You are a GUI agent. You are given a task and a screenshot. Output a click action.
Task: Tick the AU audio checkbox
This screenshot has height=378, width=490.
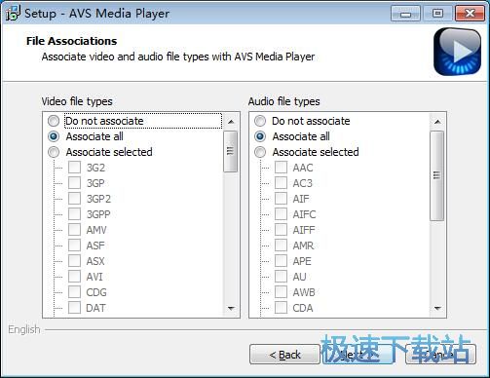click(x=281, y=277)
